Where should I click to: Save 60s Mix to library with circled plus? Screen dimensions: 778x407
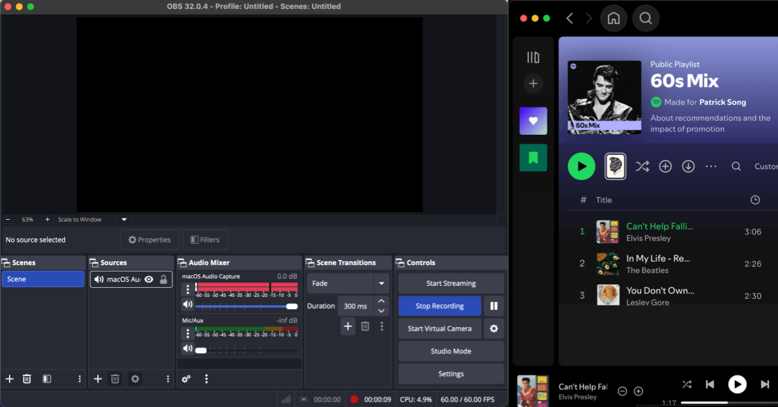665,167
